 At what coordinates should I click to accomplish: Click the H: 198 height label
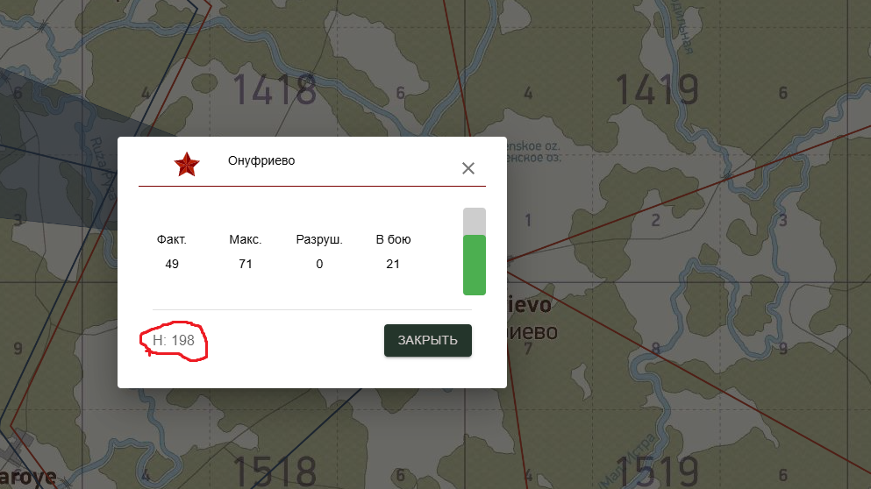[174, 340]
